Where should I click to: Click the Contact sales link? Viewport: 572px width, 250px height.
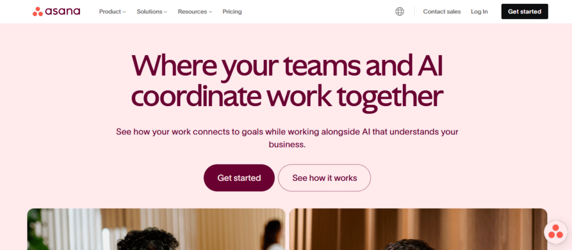442,12
